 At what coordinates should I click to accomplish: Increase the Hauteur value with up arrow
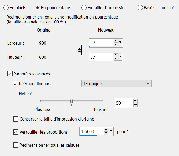pyautogui.click(x=115, y=55)
